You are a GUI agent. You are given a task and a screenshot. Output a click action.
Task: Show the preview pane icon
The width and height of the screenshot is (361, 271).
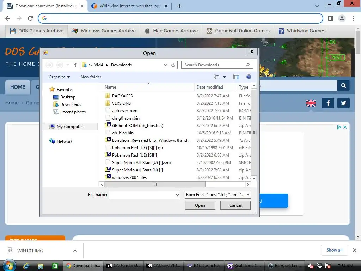point(236,77)
